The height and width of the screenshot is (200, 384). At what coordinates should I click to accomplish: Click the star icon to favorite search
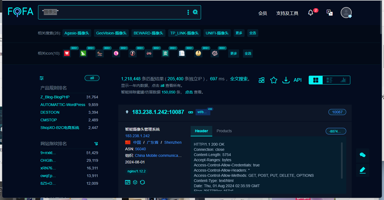274,80
